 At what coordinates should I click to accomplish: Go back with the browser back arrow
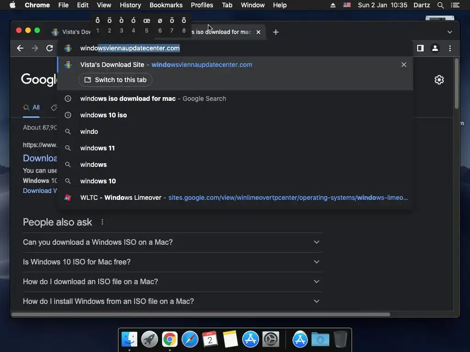click(x=20, y=48)
